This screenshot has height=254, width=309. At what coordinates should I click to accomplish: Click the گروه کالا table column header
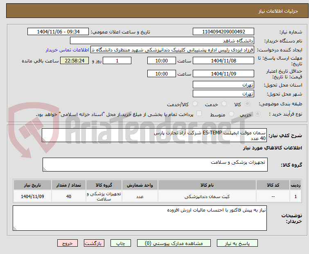point(104,185)
